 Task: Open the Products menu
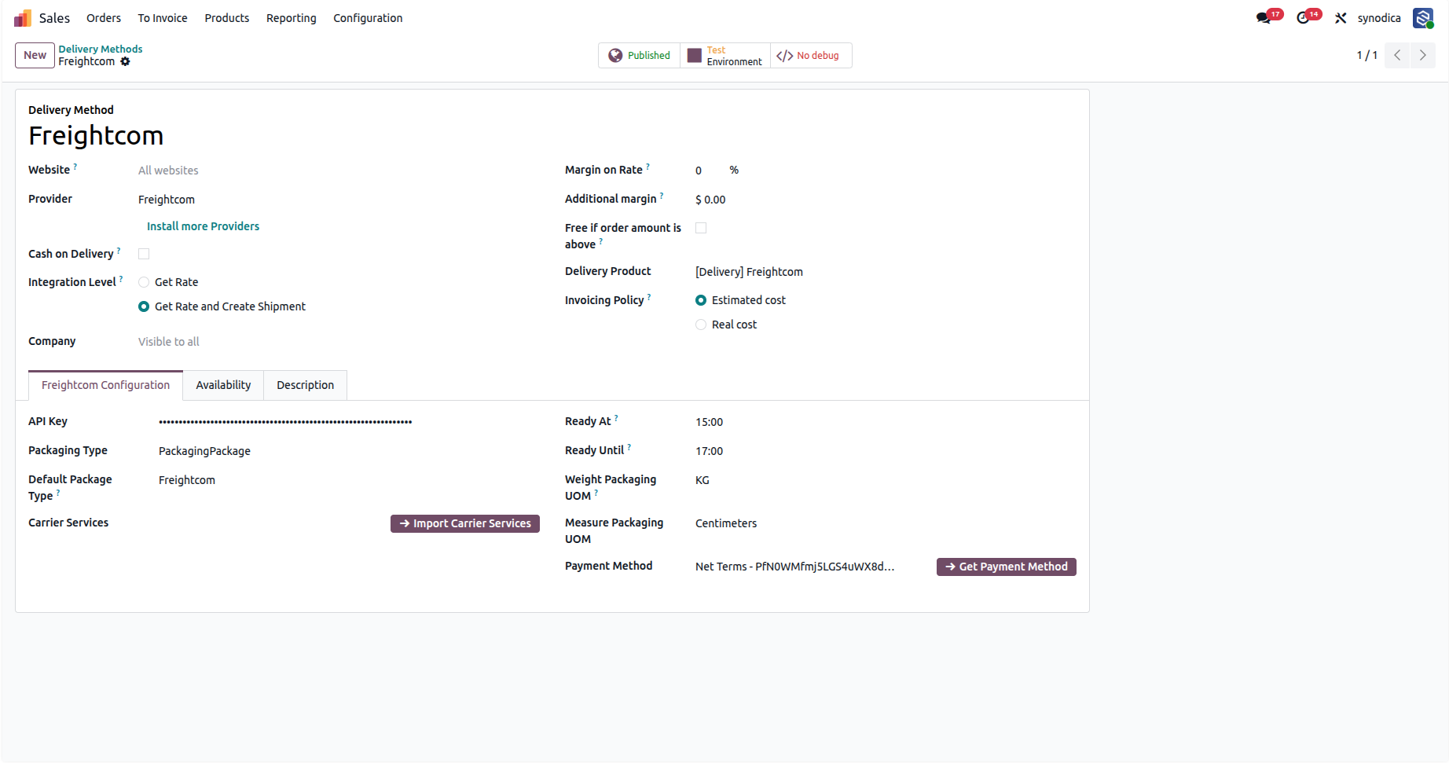coord(227,18)
